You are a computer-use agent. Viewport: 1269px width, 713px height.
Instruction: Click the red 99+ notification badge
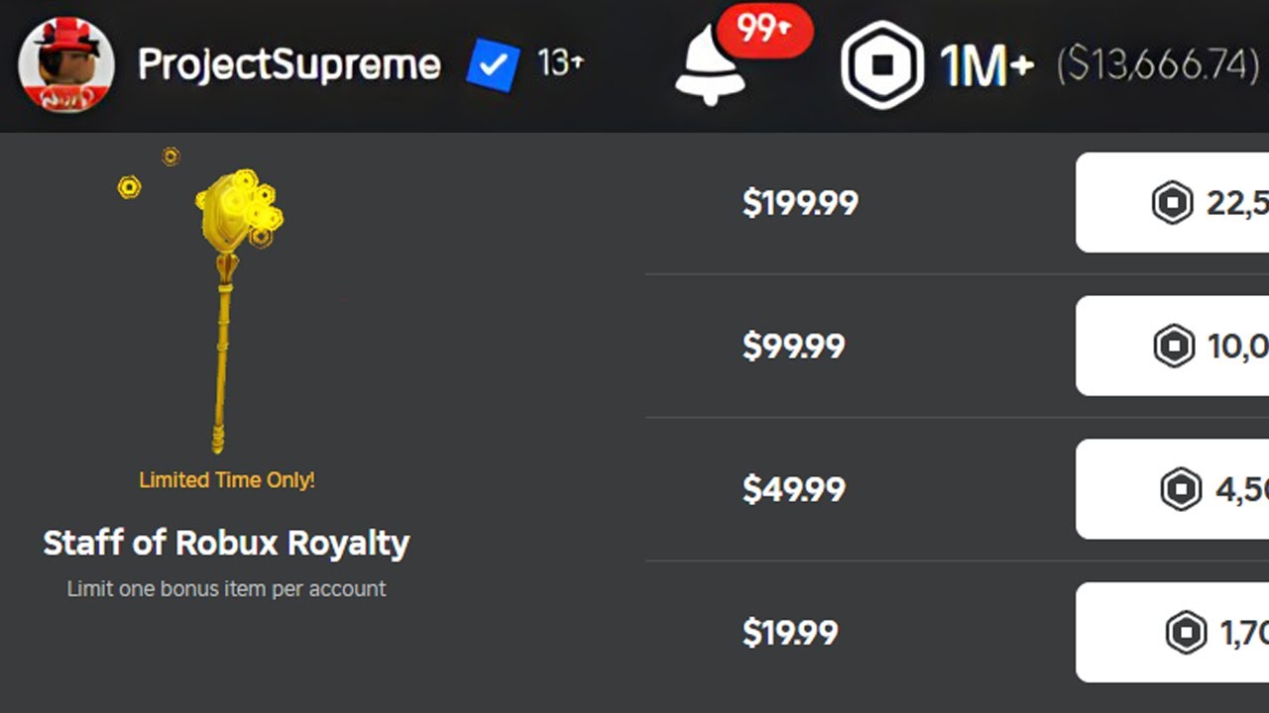click(763, 31)
